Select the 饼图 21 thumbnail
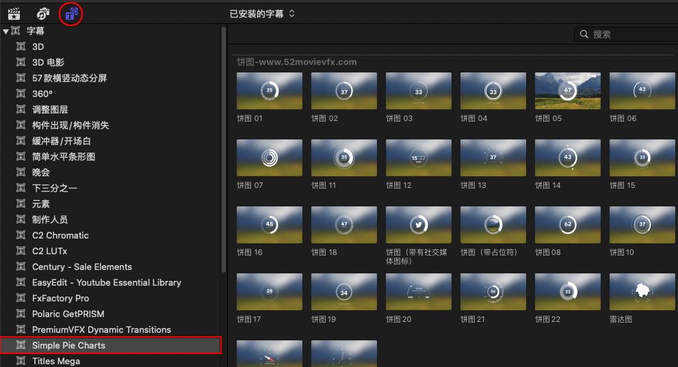 pos(493,291)
